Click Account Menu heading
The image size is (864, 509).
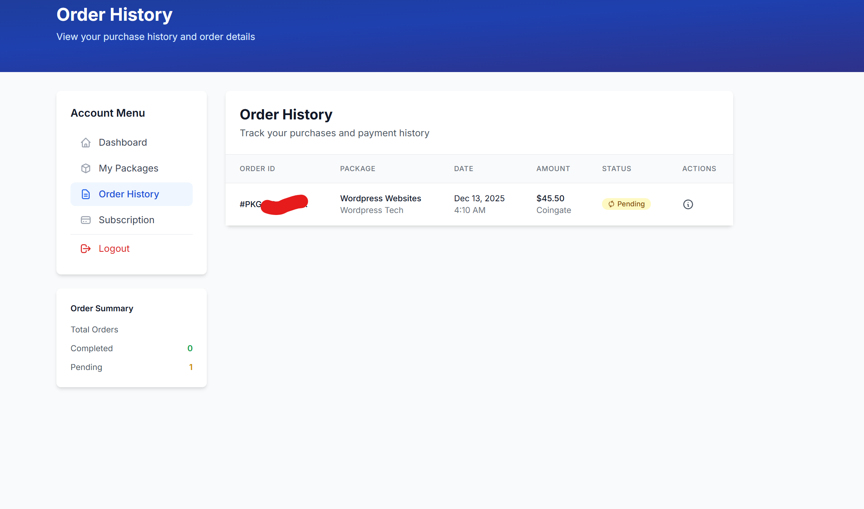point(108,113)
